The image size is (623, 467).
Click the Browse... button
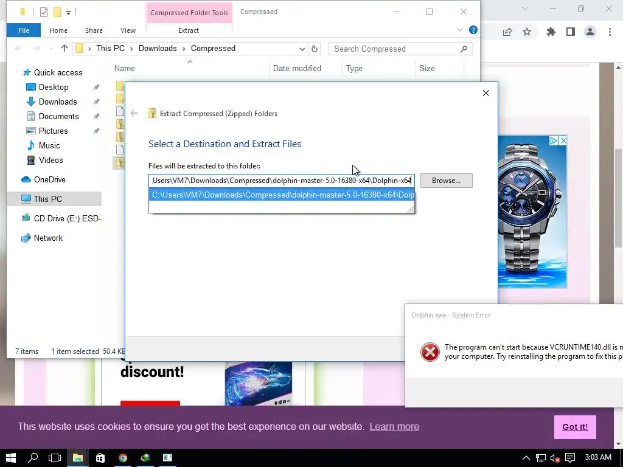point(446,181)
